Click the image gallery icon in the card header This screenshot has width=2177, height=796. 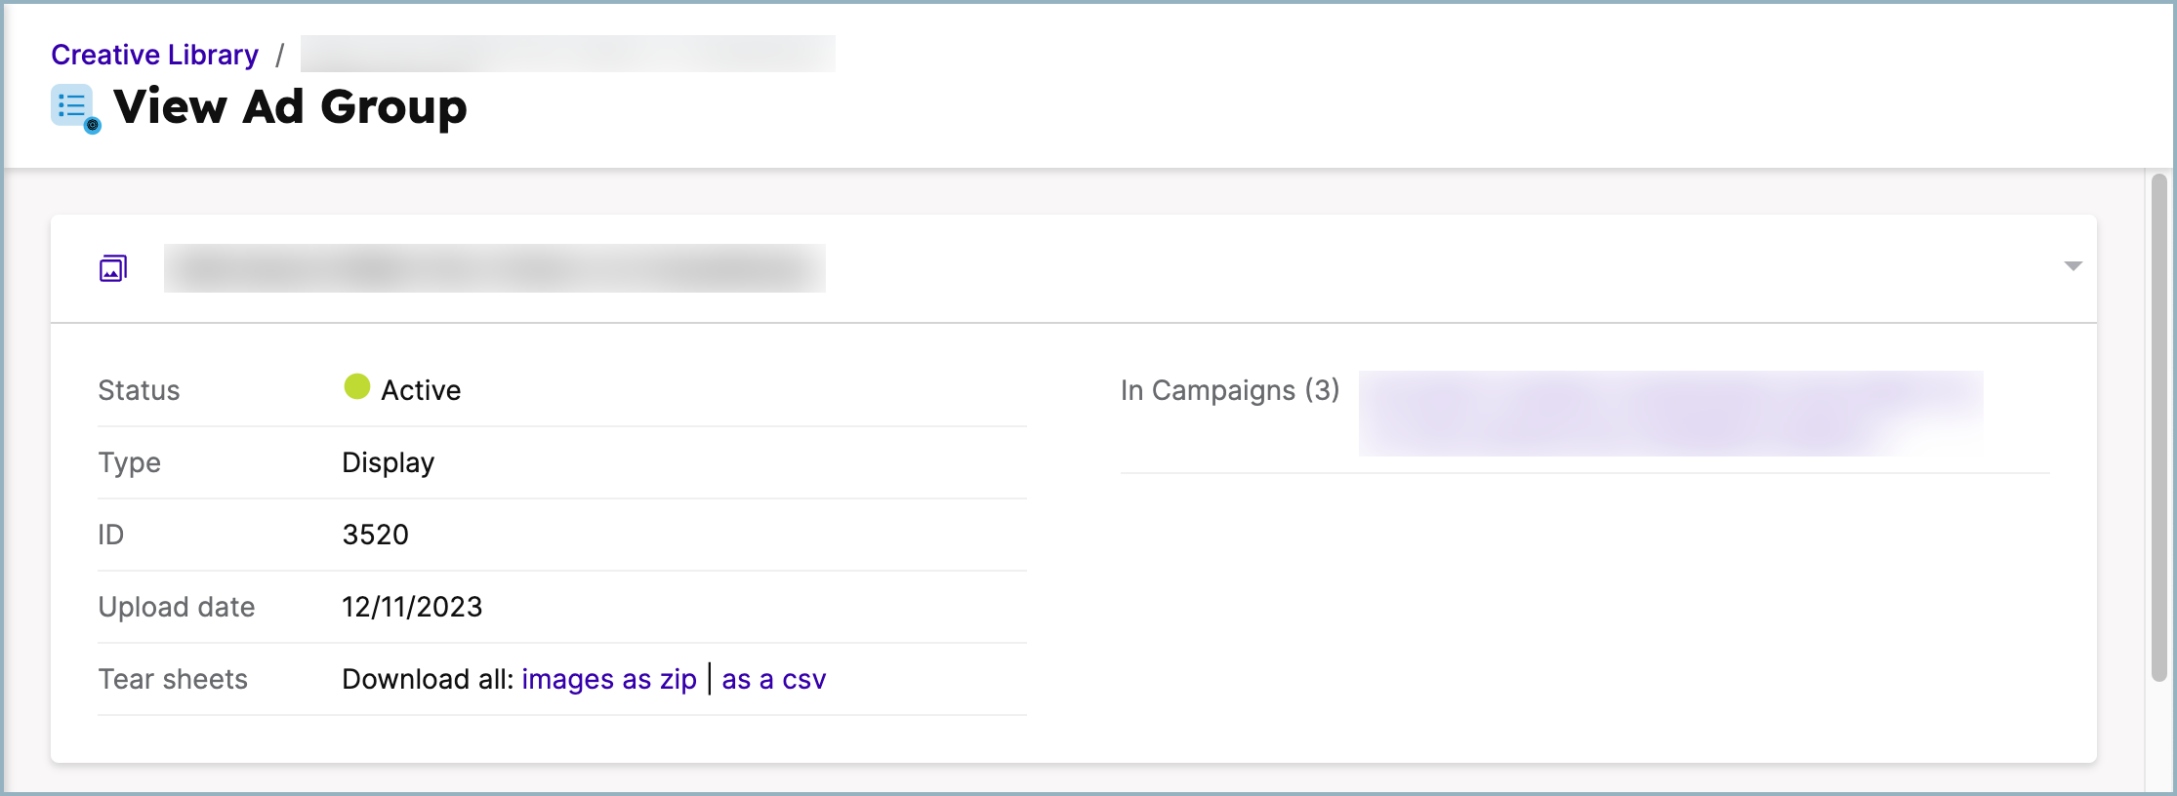pyautogui.click(x=113, y=268)
